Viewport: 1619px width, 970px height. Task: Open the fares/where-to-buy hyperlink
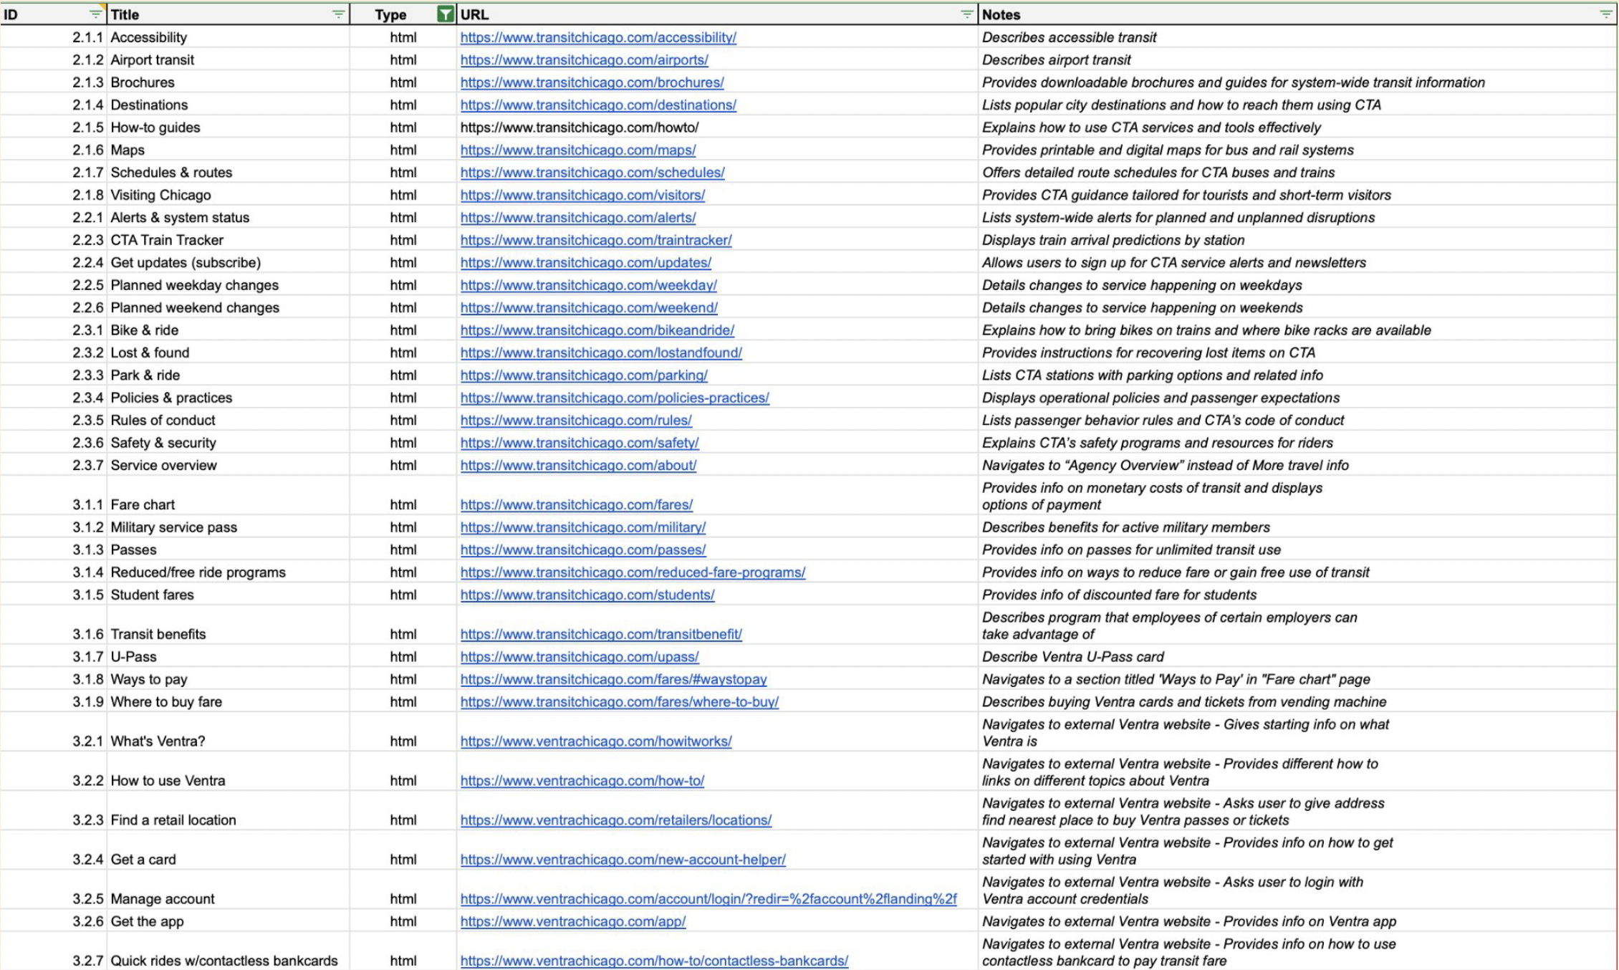[620, 701]
